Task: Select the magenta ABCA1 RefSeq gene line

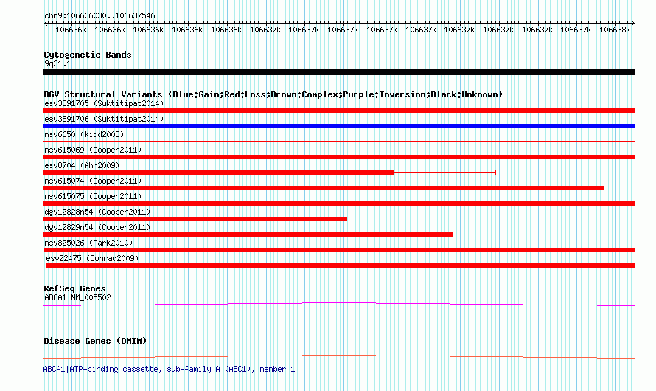Action: pyautogui.click(x=339, y=304)
